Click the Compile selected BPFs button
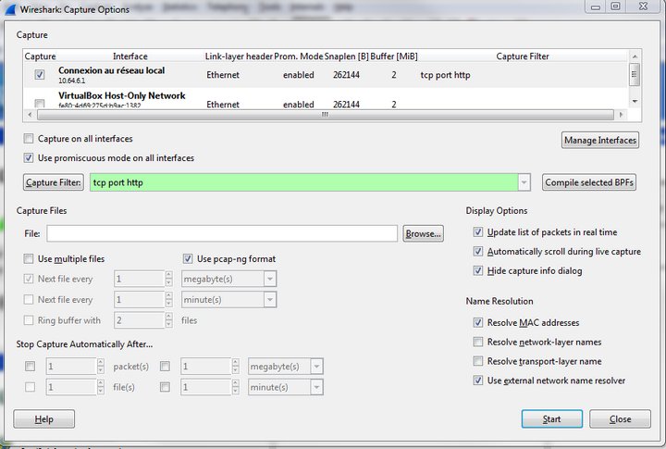The height and width of the screenshot is (449, 666). pos(589,182)
